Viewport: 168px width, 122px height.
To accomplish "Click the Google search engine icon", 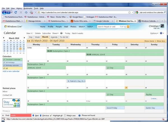I will click(136, 12).
